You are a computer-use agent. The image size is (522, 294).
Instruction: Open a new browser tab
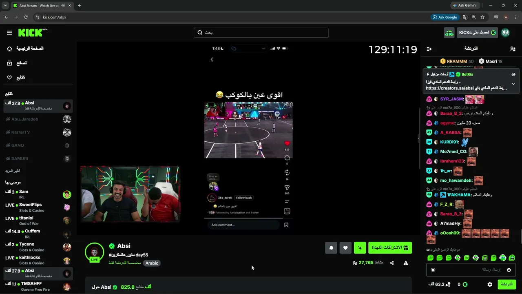pyautogui.click(x=79, y=6)
